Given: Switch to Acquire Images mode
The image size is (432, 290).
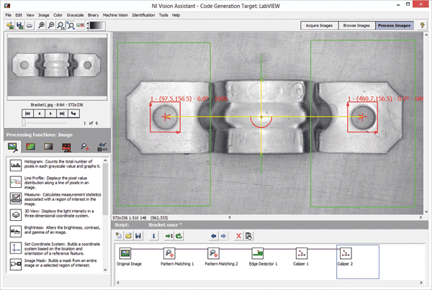Looking at the screenshot, I should point(319,25).
